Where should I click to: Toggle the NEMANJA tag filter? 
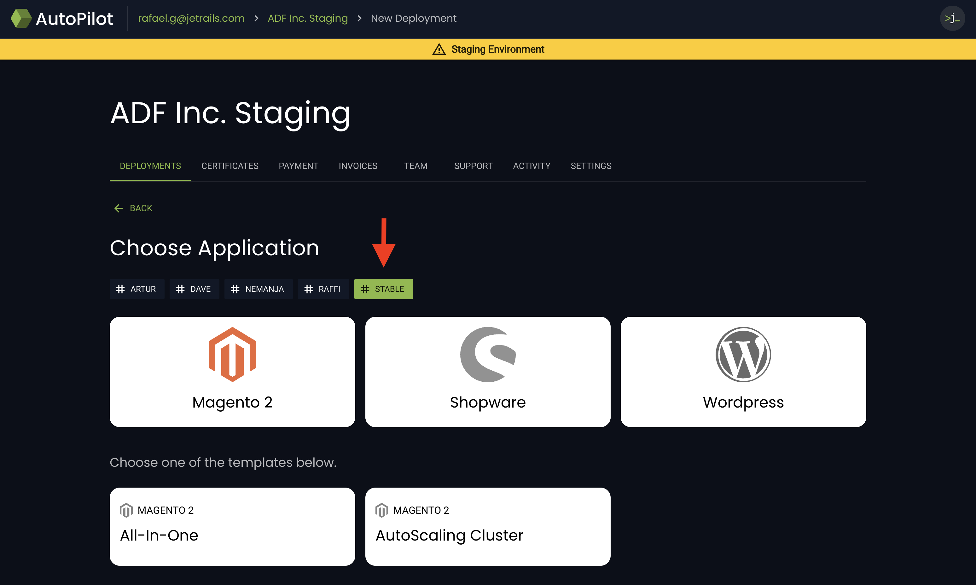[x=258, y=289]
